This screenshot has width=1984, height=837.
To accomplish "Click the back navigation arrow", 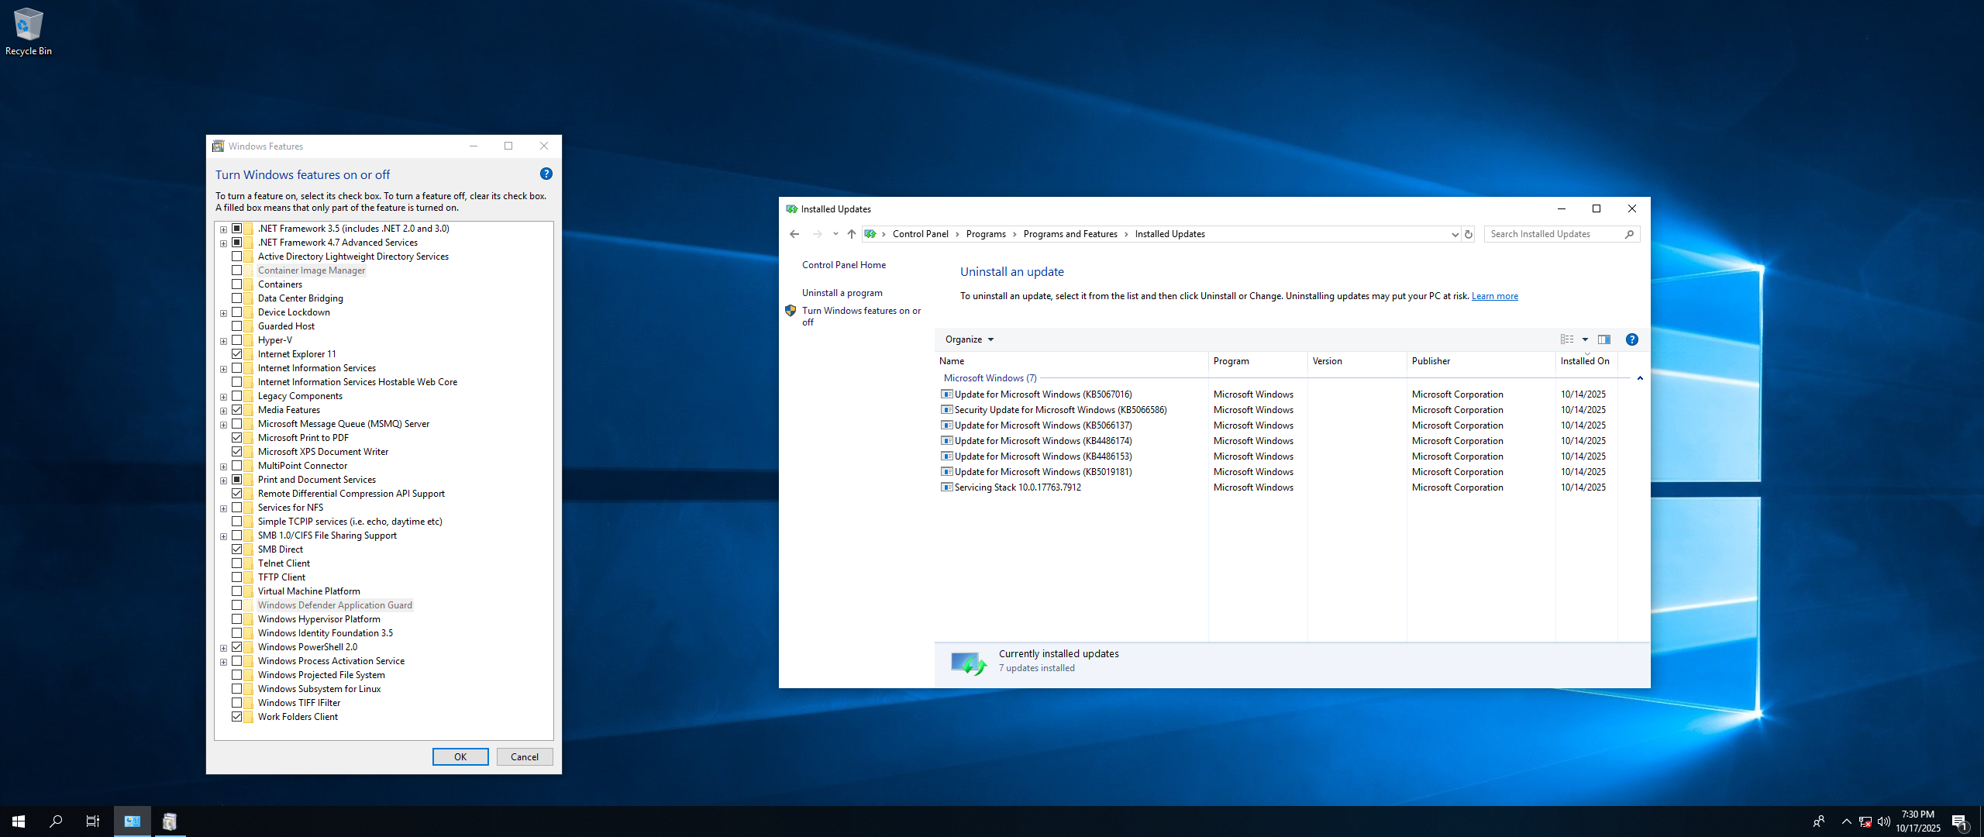I will tap(794, 234).
